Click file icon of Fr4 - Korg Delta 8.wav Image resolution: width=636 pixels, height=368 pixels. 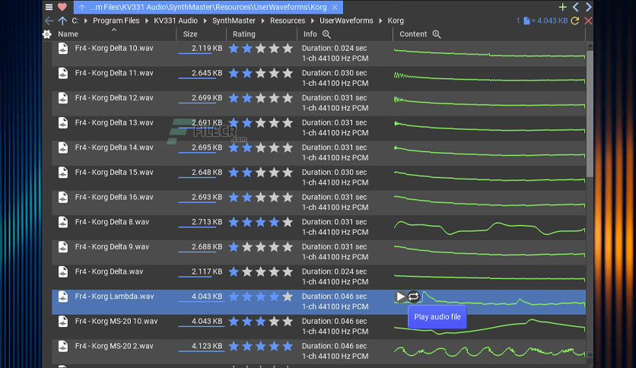tap(63, 222)
